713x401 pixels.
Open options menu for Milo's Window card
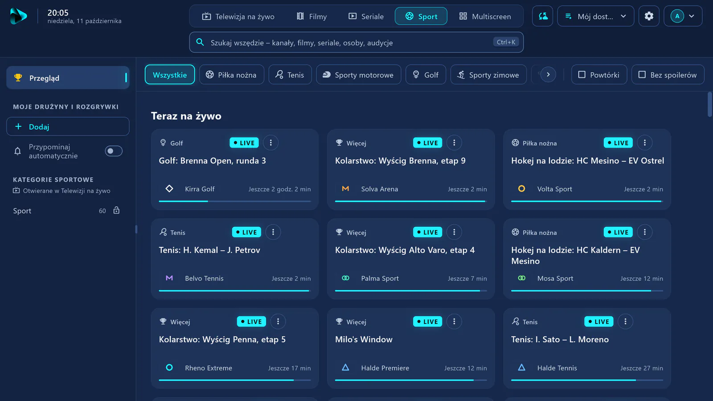tap(454, 321)
